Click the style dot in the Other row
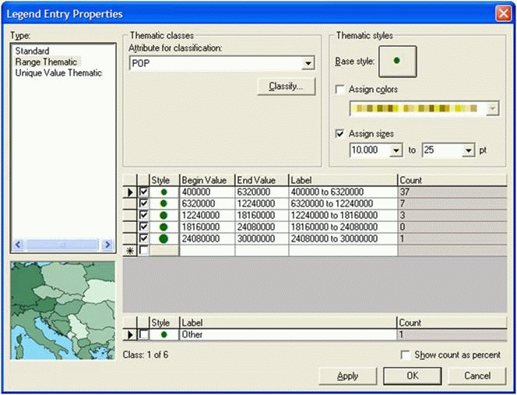The width and height of the screenshot is (517, 395). (163, 334)
